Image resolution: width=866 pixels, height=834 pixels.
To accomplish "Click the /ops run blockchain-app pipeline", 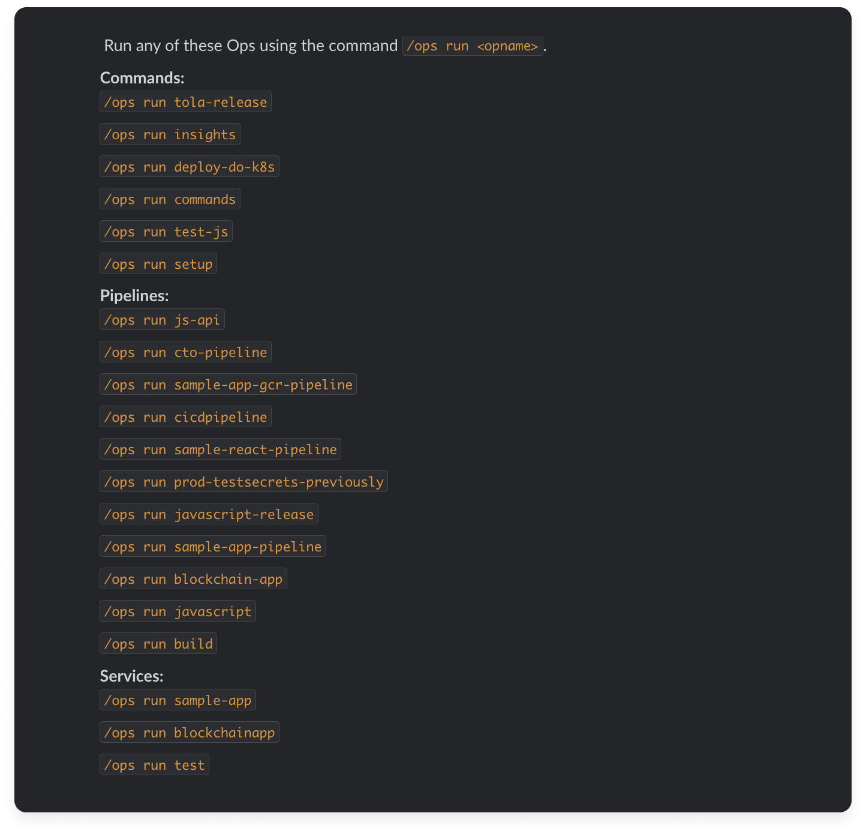I will pos(193,579).
